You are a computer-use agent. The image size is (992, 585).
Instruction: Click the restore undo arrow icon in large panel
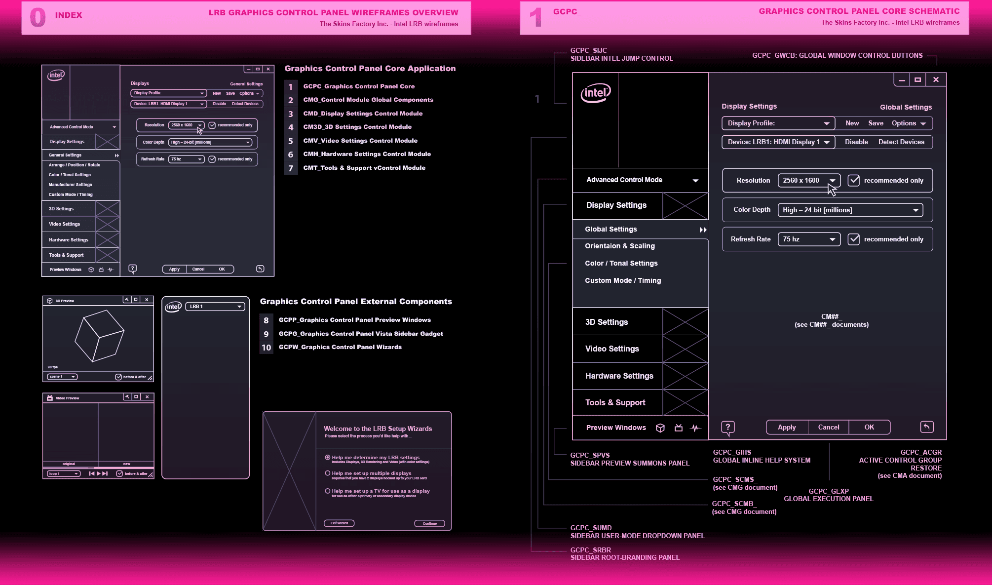point(927,427)
